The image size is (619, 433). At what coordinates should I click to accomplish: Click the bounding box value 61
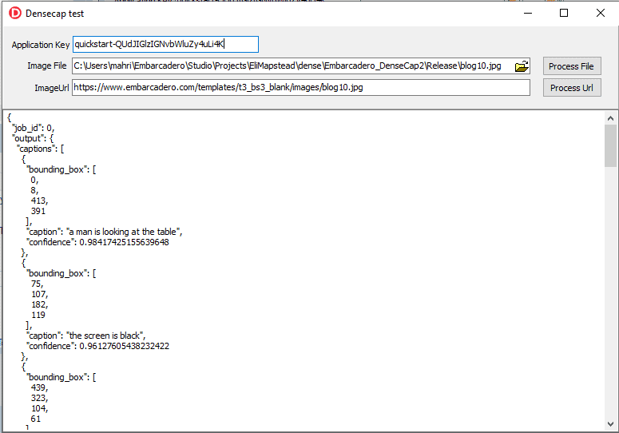point(35,419)
